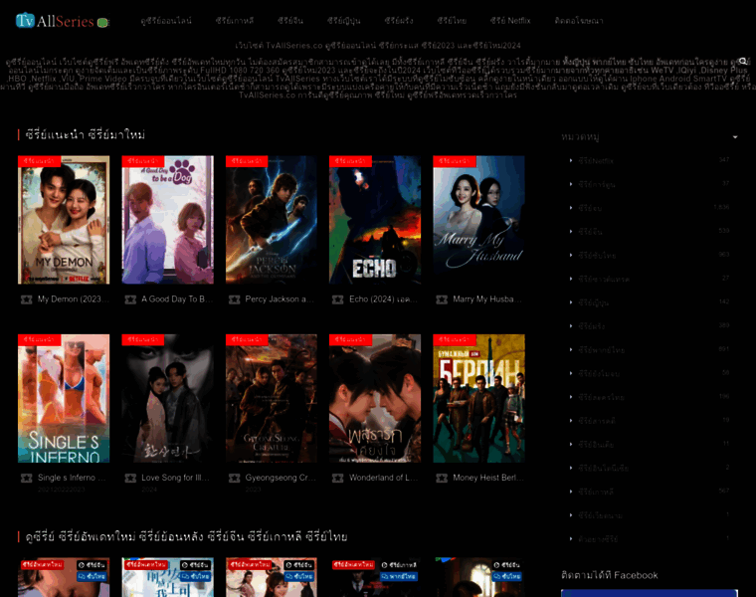This screenshot has height=597, width=756.
Task: Open ซีรี่ย์จีน in the top menu
Action: point(290,21)
